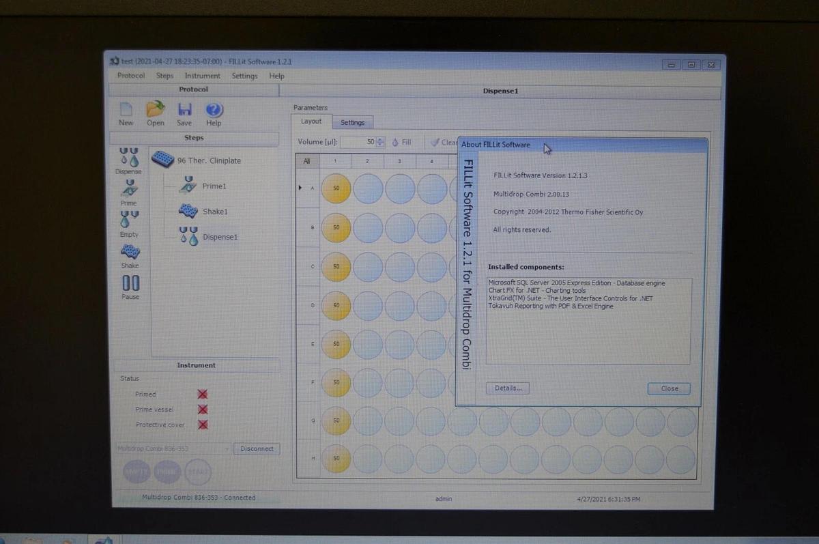This screenshot has width=819, height=544.
Task: Click empty well H12 in the plate
Action: pos(681,460)
